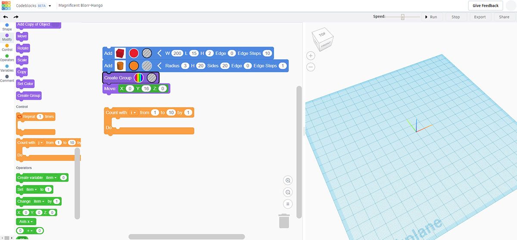517x240 pixels.
Task: Click the workspace vertical scrollbar
Action: click(299, 152)
